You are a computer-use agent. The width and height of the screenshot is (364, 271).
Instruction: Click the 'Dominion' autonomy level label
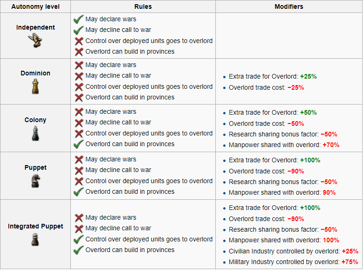36,73
